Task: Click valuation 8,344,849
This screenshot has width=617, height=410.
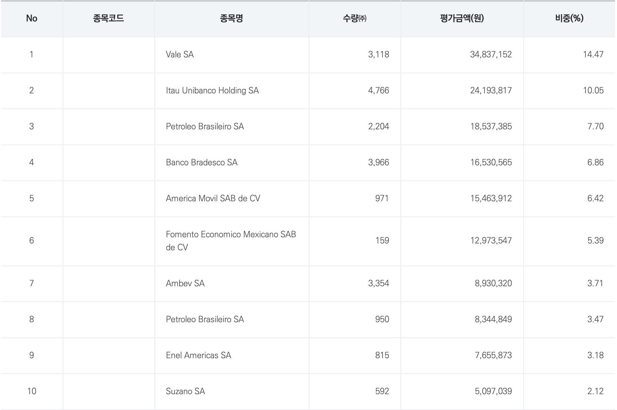Action: click(493, 319)
